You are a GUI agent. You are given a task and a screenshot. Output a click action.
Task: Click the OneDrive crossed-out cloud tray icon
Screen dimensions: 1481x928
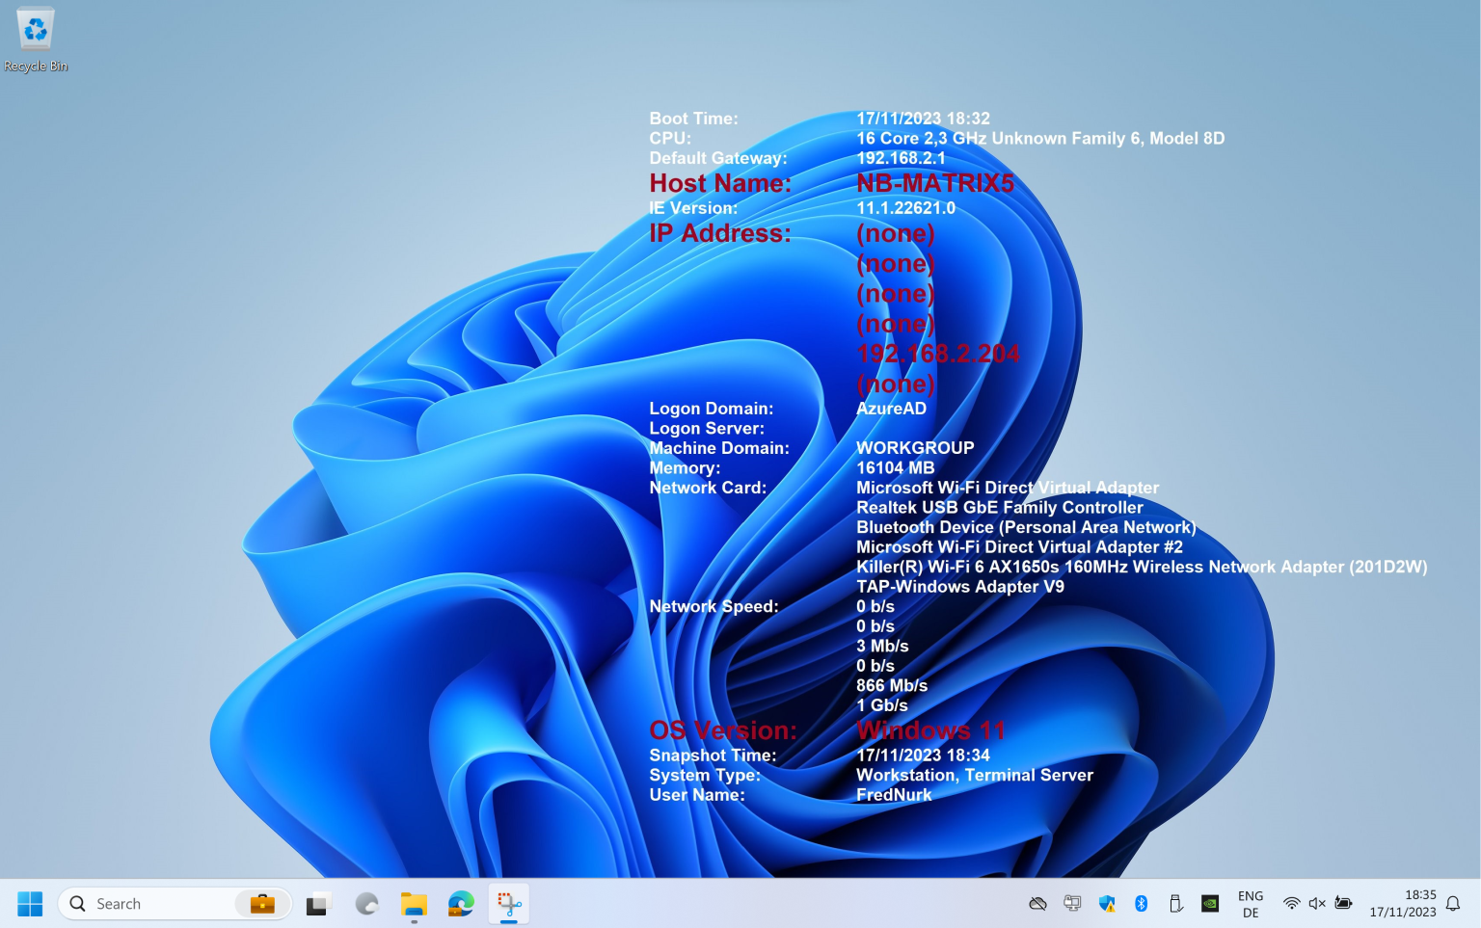1037,904
